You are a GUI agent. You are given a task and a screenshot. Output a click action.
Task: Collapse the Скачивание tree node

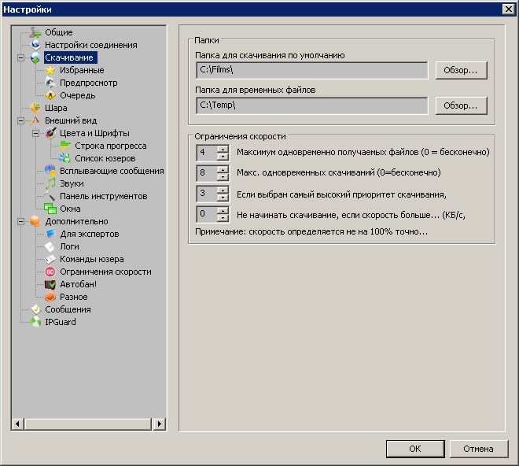(x=20, y=57)
